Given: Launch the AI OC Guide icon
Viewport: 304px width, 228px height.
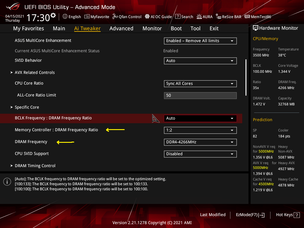Looking at the screenshot, I should [147, 17].
